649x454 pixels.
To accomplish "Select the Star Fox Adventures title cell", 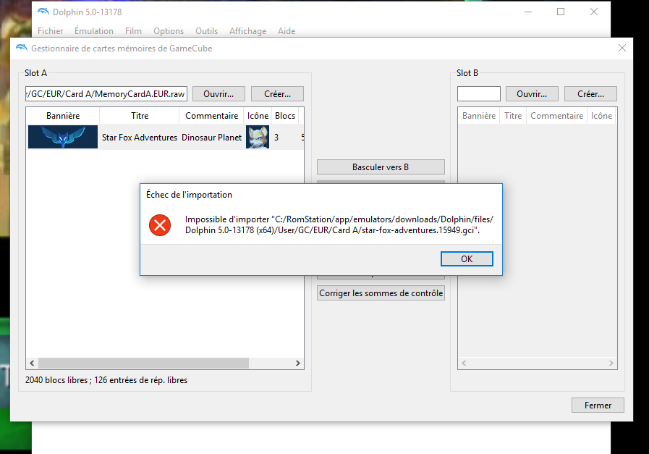I will tap(140, 137).
